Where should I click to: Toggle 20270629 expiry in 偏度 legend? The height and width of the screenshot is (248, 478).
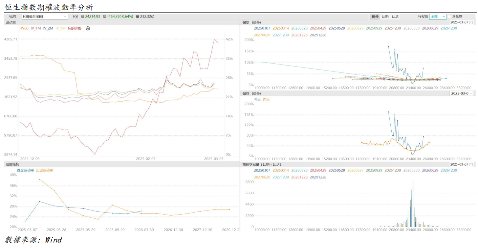click(262, 35)
